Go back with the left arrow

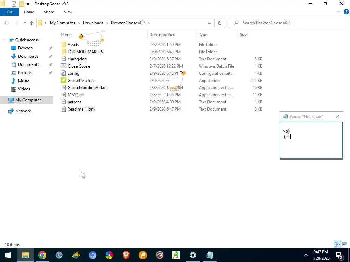6,23
